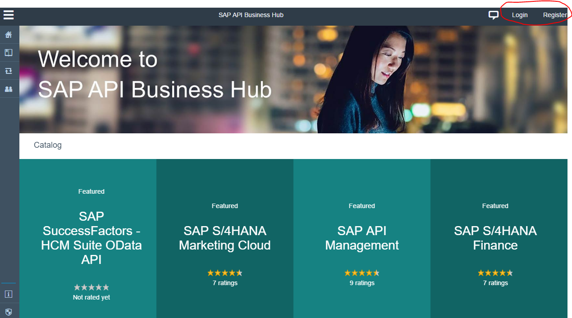Open the navigation hamburger menu
The width and height of the screenshot is (572, 318).
tap(8, 15)
